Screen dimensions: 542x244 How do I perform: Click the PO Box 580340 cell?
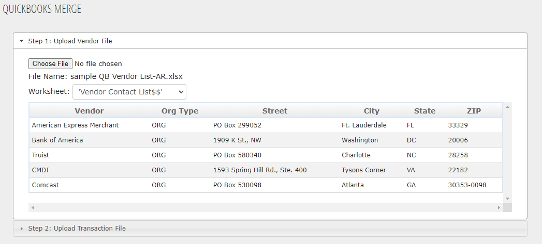[275, 155]
